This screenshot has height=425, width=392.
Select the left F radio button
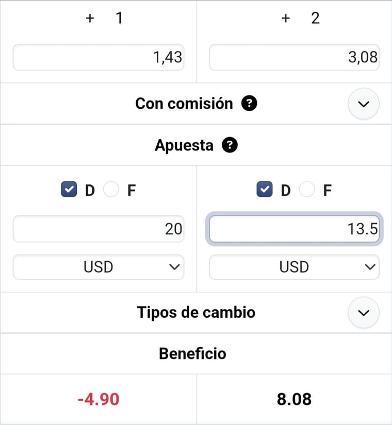[111, 190]
